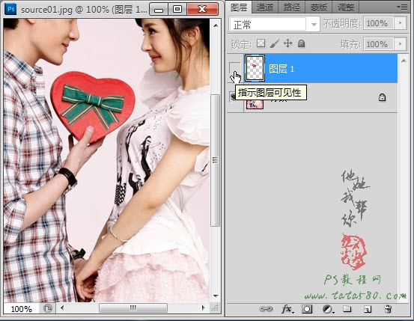This screenshot has width=414, height=321.
Task: Click the document vertical scrollbar thumb
Action: pyautogui.click(x=216, y=160)
